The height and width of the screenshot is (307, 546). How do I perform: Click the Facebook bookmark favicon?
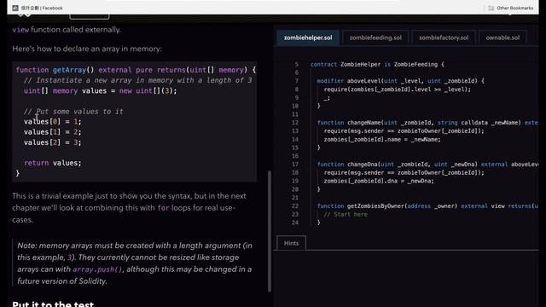15,8
